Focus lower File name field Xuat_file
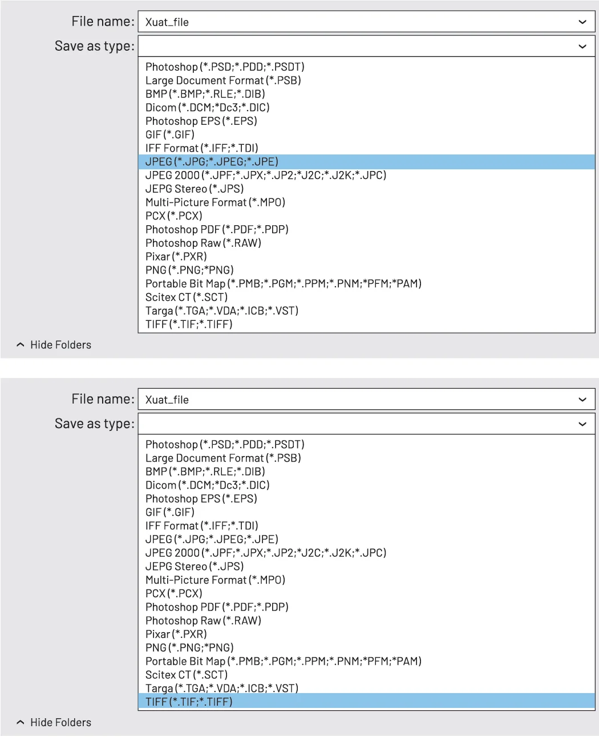The height and width of the screenshot is (737, 599). tap(366, 400)
